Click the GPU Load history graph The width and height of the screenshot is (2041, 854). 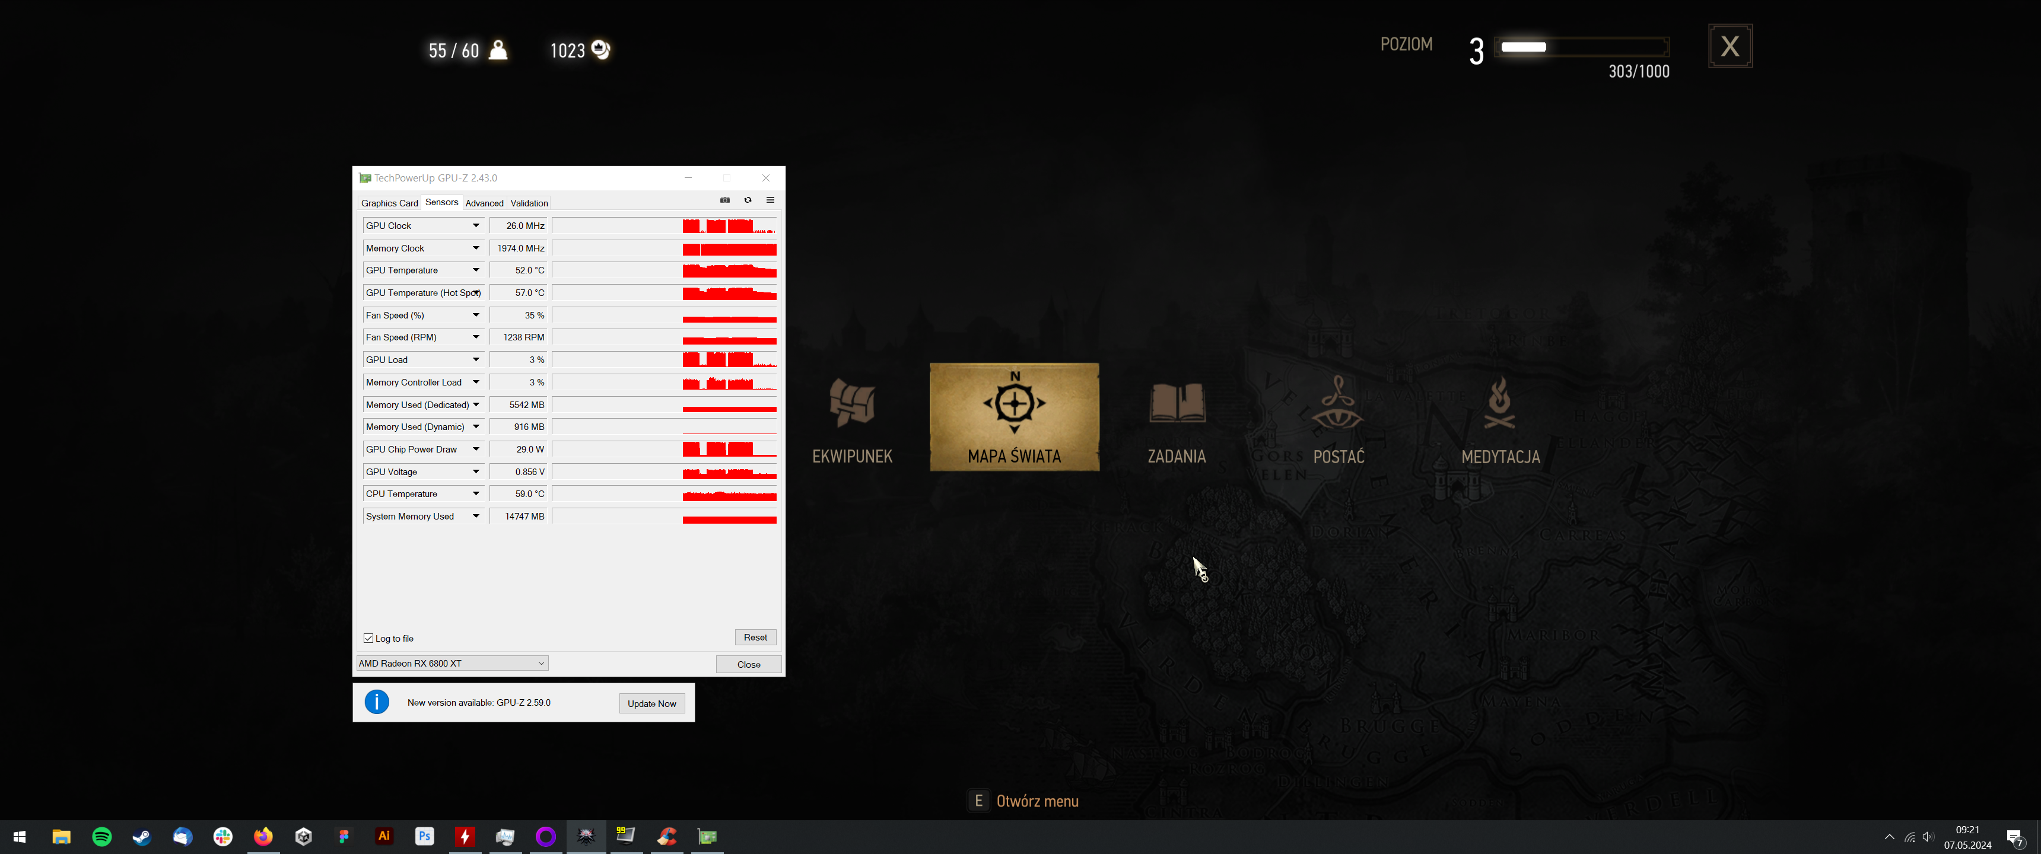point(664,359)
